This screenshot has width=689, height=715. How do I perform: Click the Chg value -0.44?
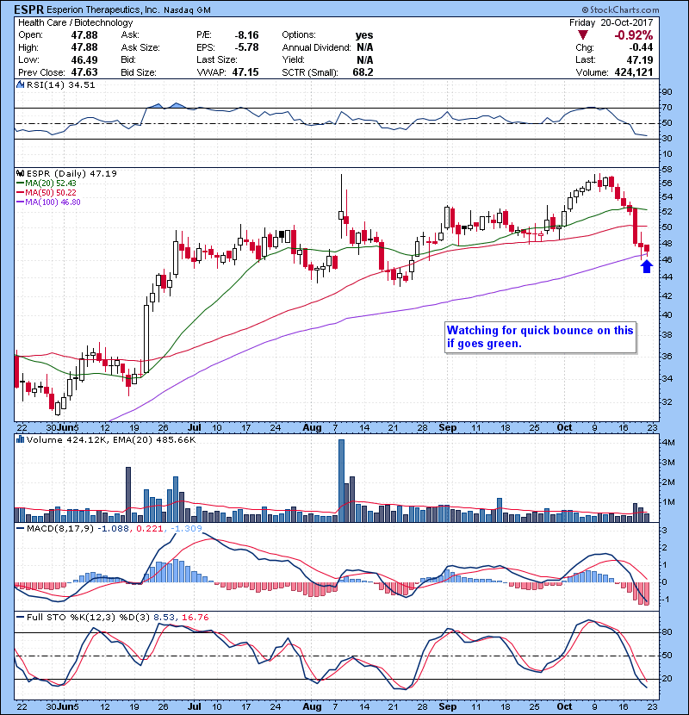[x=641, y=47]
